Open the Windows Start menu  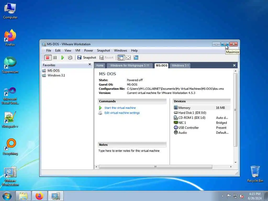7,196
